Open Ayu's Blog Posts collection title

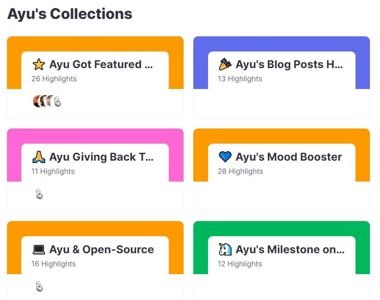(289, 64)
